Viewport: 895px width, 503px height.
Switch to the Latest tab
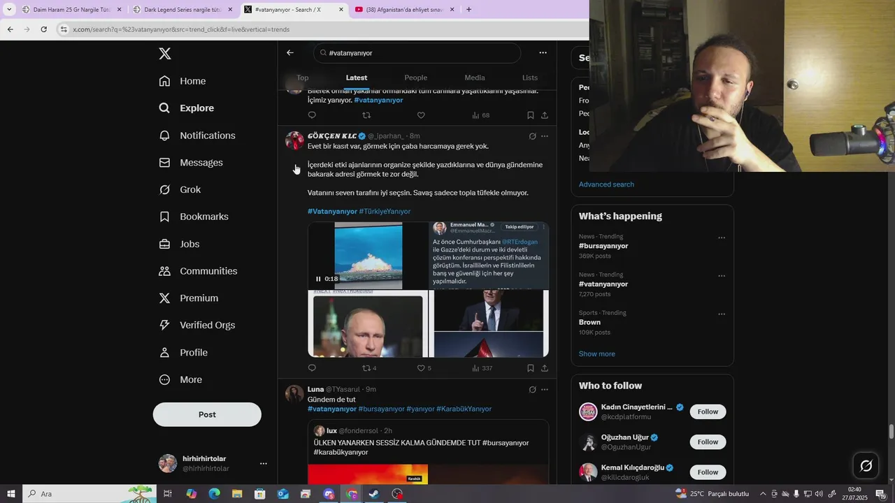click(x=357, y=78)
